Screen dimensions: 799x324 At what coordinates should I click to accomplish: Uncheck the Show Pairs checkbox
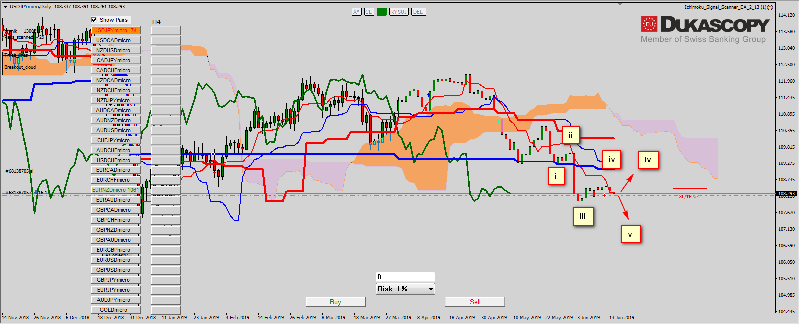(94, 20)
